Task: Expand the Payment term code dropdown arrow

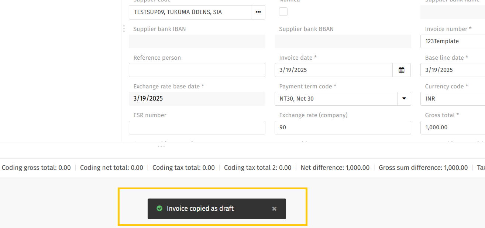Action: pos(404,99)
